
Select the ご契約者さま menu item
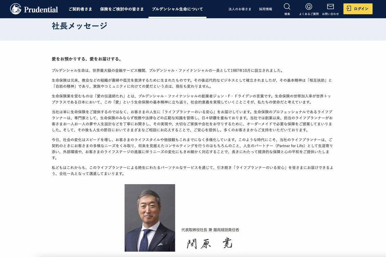pos(80,9)
